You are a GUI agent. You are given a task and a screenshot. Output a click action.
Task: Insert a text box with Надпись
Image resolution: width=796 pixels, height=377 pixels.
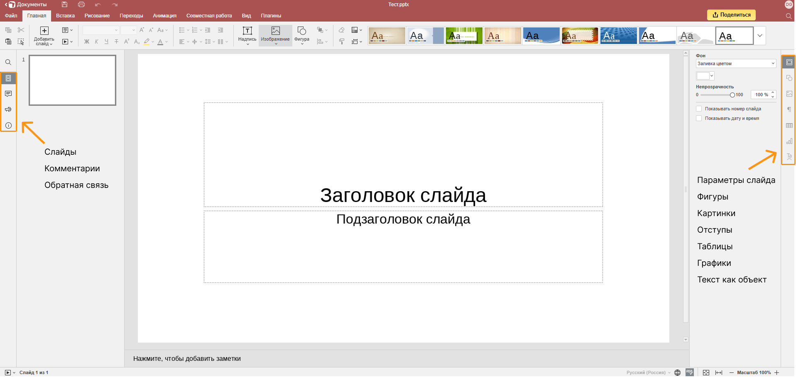[x=247, y=35]
